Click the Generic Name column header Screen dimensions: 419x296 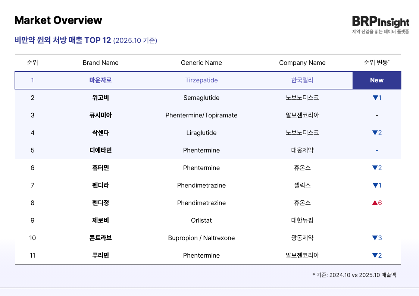pyautogui.click(x=201, y=63)
